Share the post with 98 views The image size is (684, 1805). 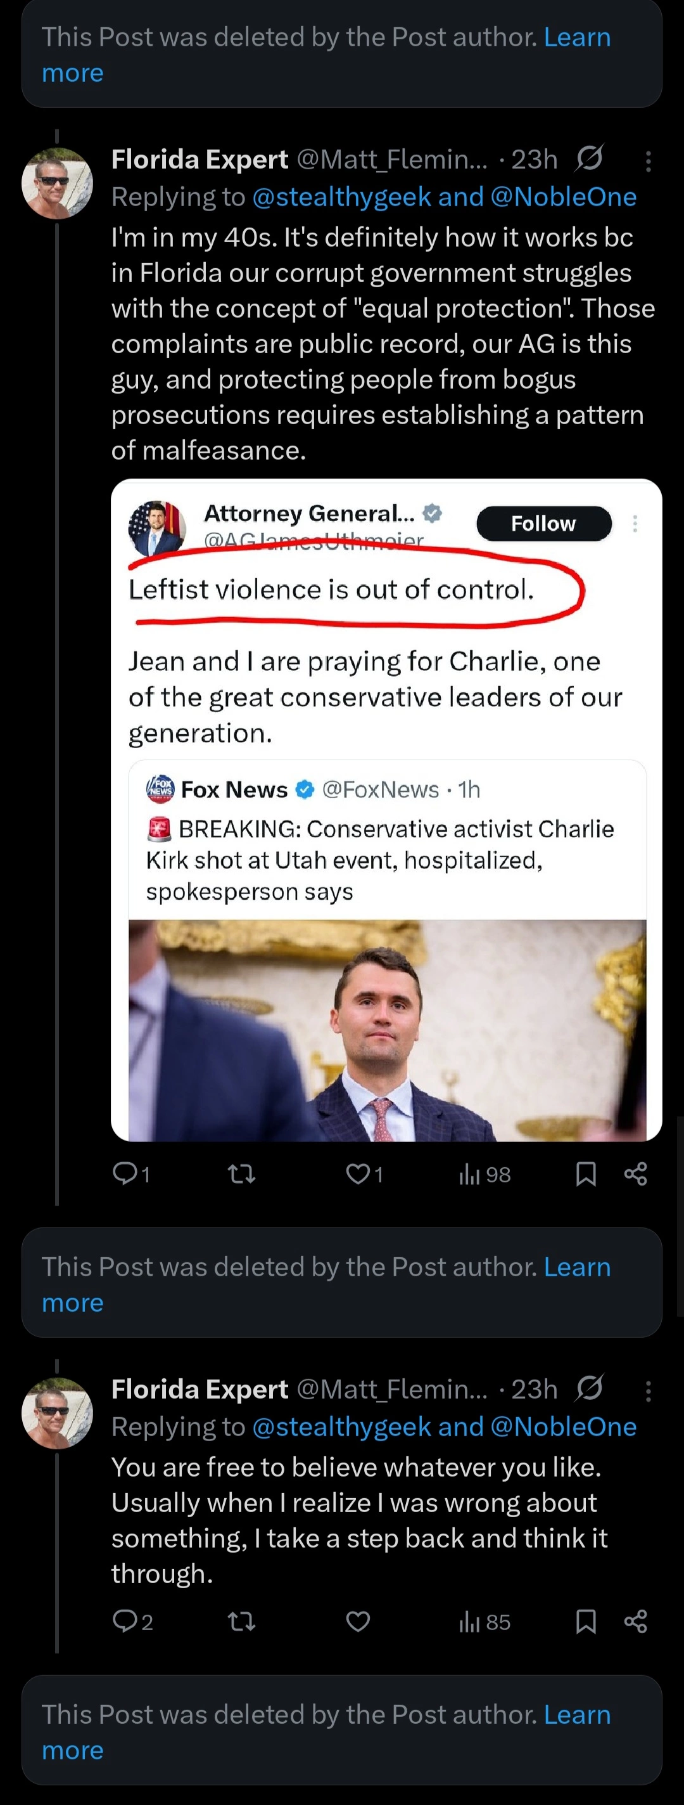pyautogui.click(x=635, y=1174)
